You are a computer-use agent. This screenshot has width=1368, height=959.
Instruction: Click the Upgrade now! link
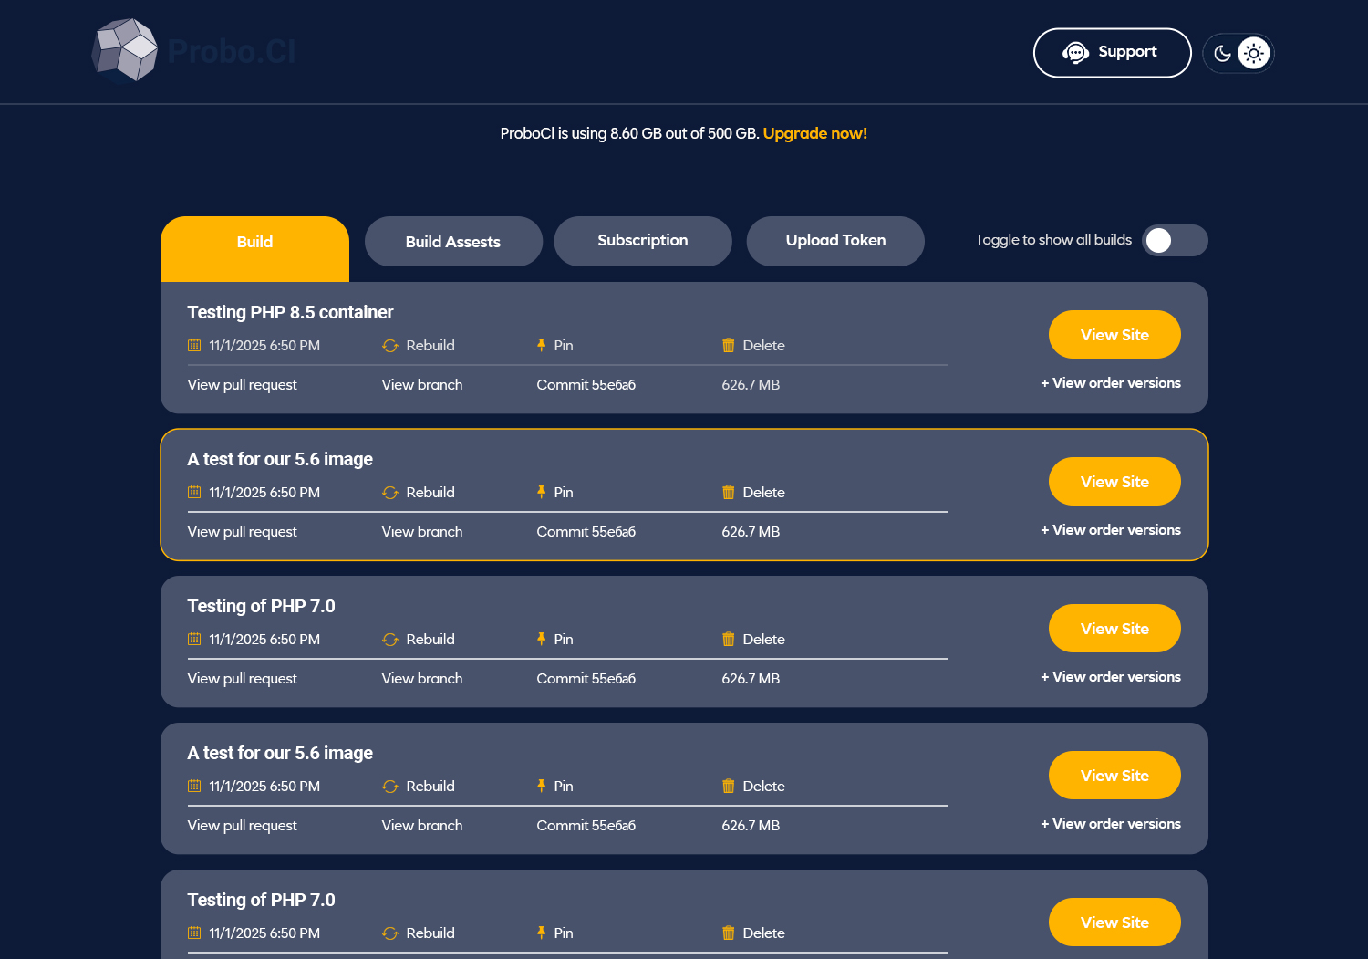[x=814, y=133]
